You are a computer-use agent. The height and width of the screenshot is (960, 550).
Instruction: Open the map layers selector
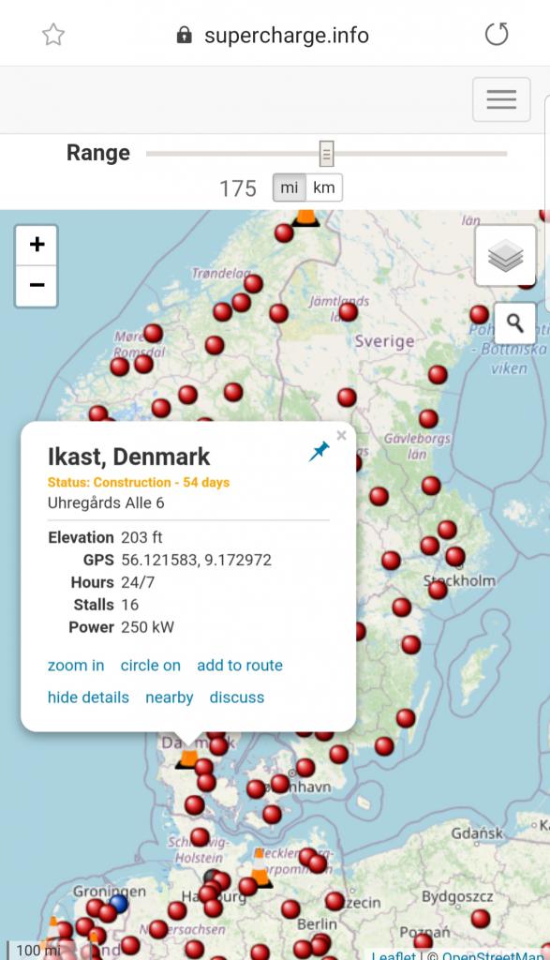tap(505, 255)
